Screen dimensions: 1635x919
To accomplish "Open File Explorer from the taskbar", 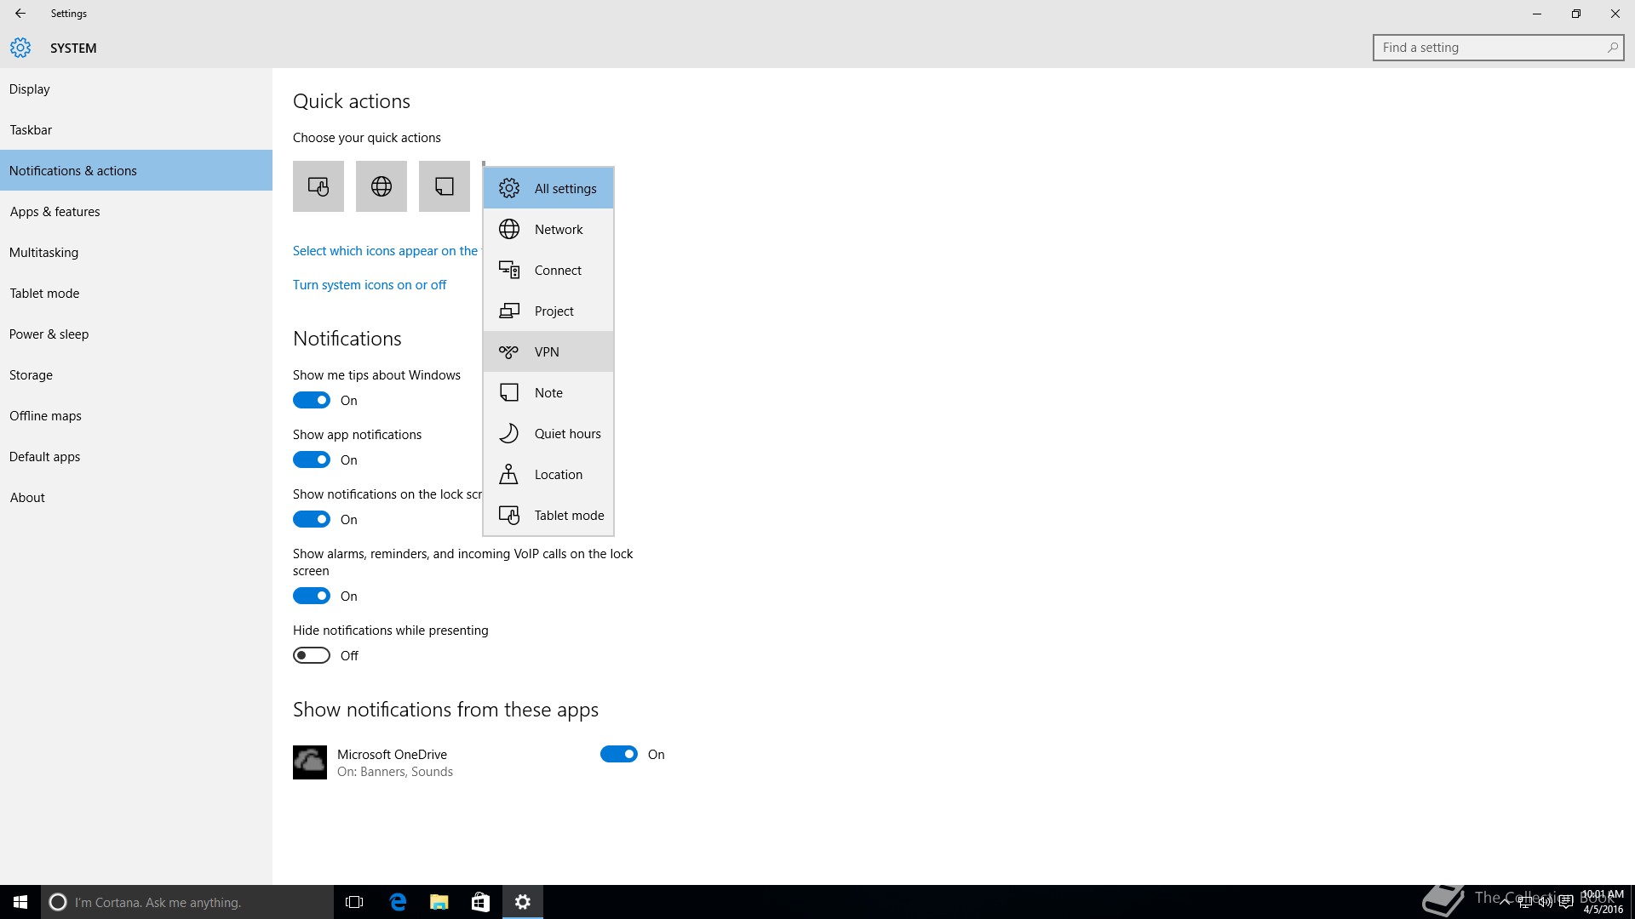I will tap(439, 902).
